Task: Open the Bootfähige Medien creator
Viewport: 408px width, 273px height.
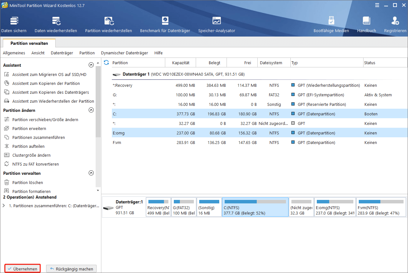Action: pyautogui.click(x=331, y=24)
